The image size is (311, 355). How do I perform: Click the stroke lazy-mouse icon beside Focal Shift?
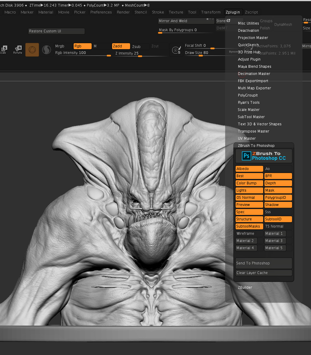point(177,50)
